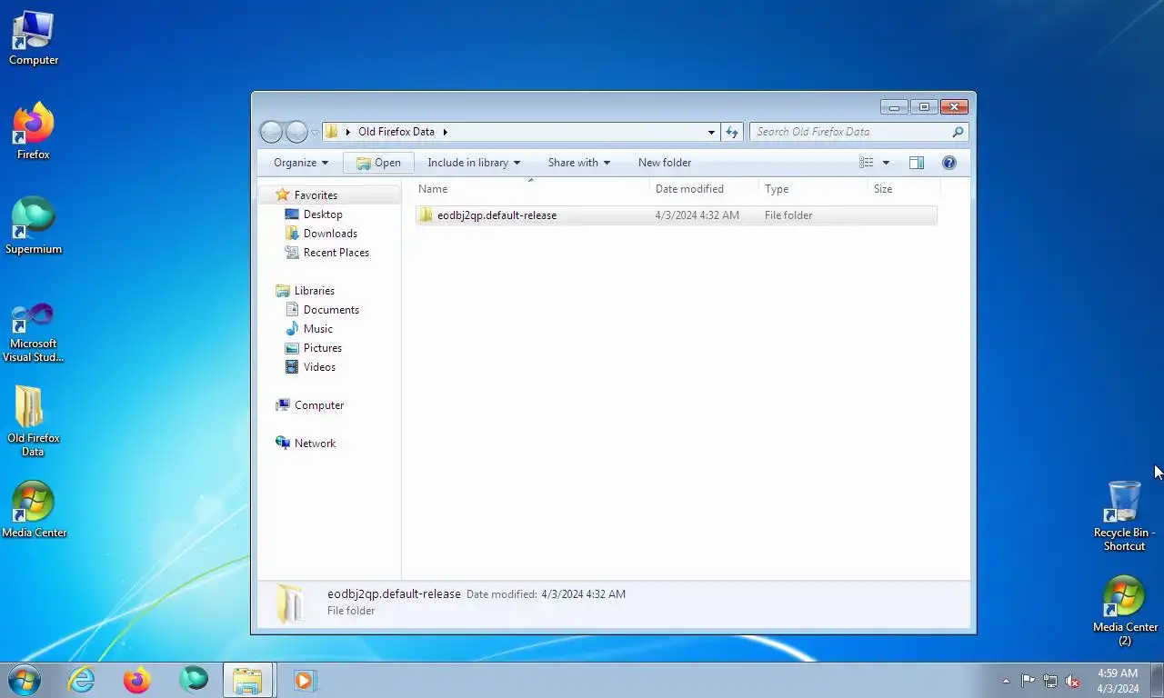Screen dimensions: 1164x698
Task: Open the recent pages dropdown arrow
Action: (316, 133)
